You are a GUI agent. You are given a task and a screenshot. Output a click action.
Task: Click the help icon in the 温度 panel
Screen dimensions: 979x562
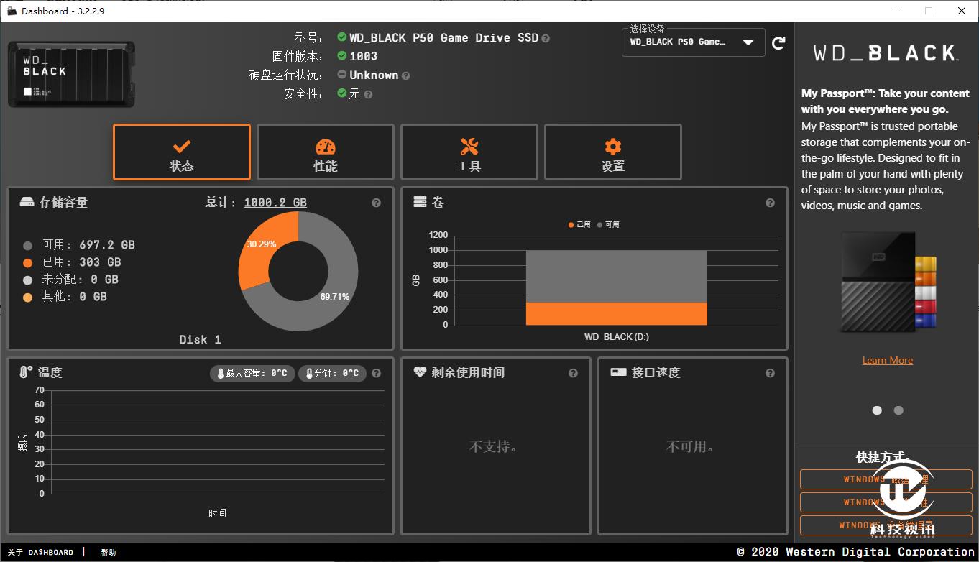pos(376,373)
